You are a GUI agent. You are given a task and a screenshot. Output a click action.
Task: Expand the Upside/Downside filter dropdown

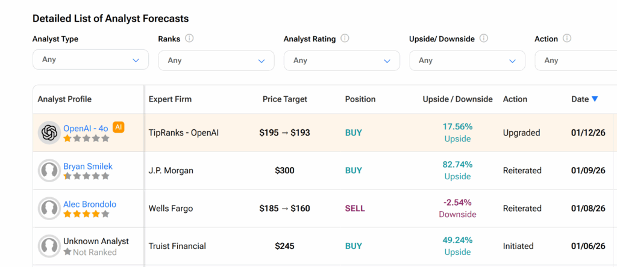[x=466, y=60]
